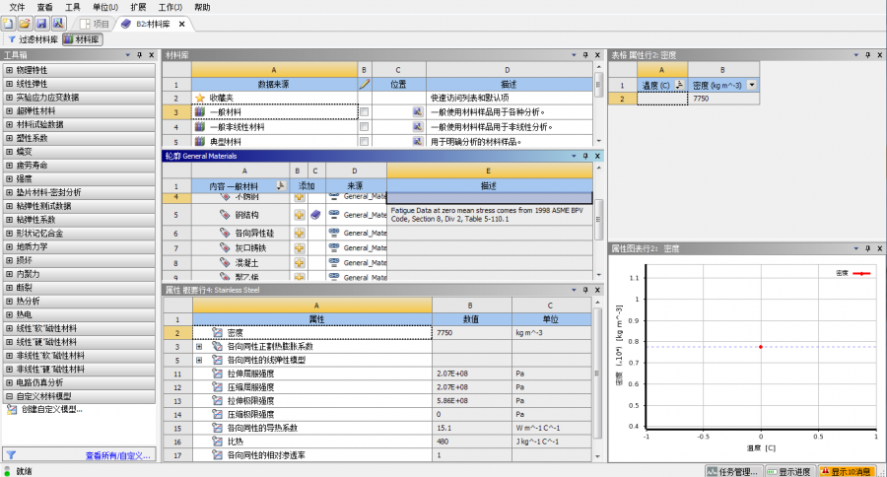
Task: Click the star icon beside 收藏夹
Action: [x=200, y=98]
